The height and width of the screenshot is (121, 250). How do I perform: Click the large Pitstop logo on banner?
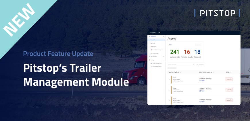coord(218,13)
